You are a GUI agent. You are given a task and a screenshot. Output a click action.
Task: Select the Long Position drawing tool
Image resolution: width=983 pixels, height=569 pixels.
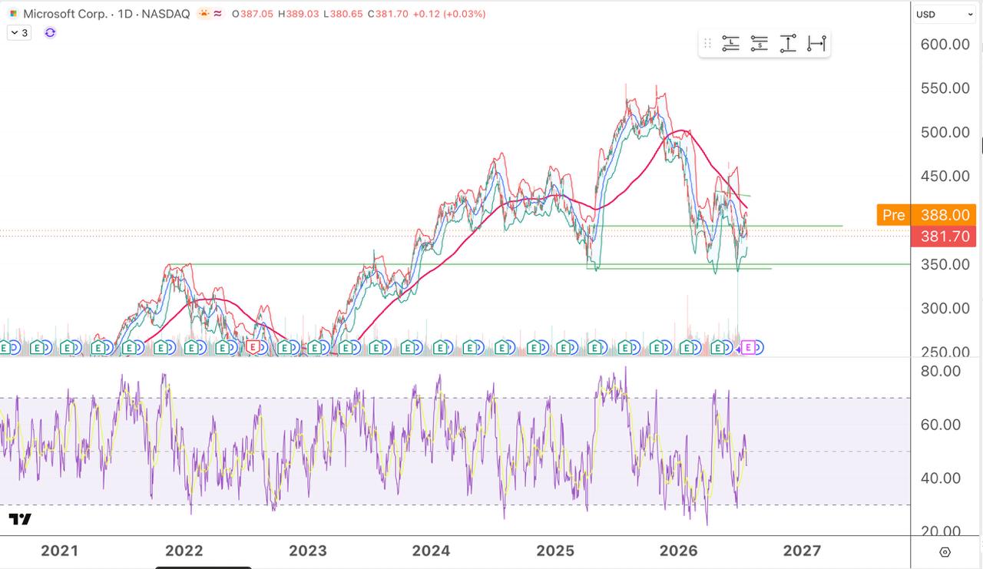pos(730,44)
